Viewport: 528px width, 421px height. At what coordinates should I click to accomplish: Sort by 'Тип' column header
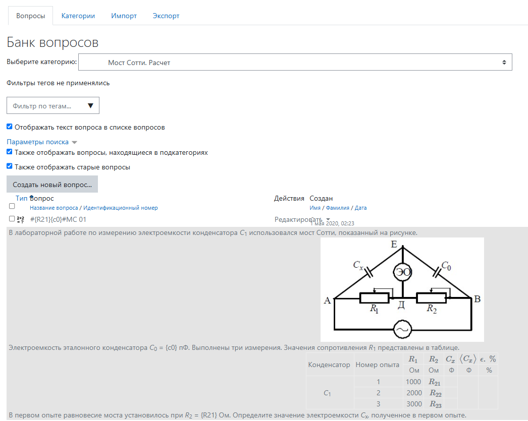(21, 198)
